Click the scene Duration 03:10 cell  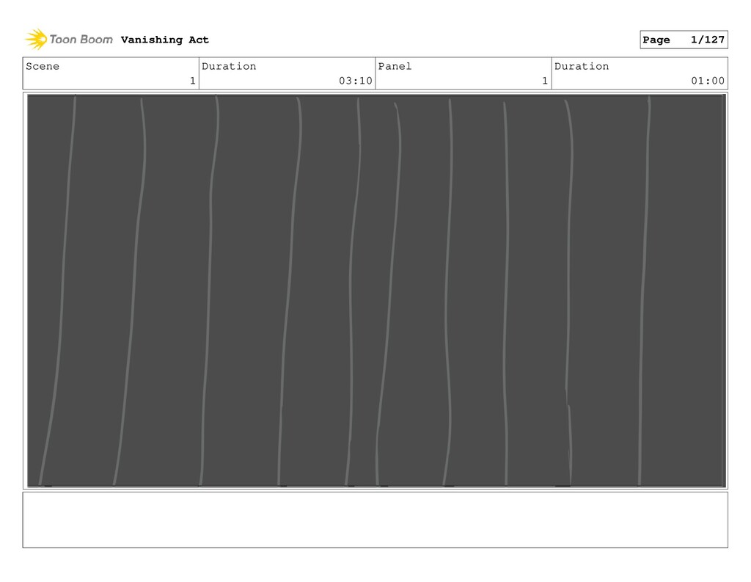tap(287, 73)
